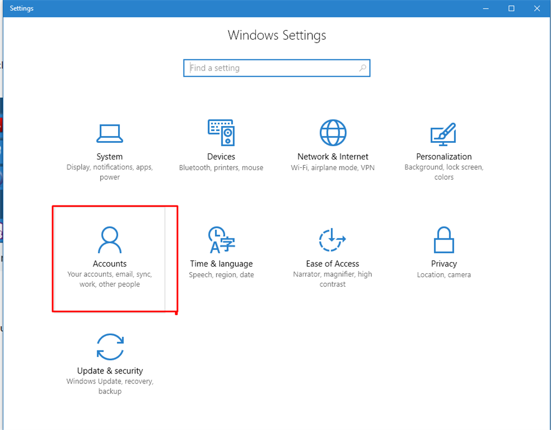Click 'Display, notifications, apps, power' description
Viewport: 551px width, 430px height.
110,172
